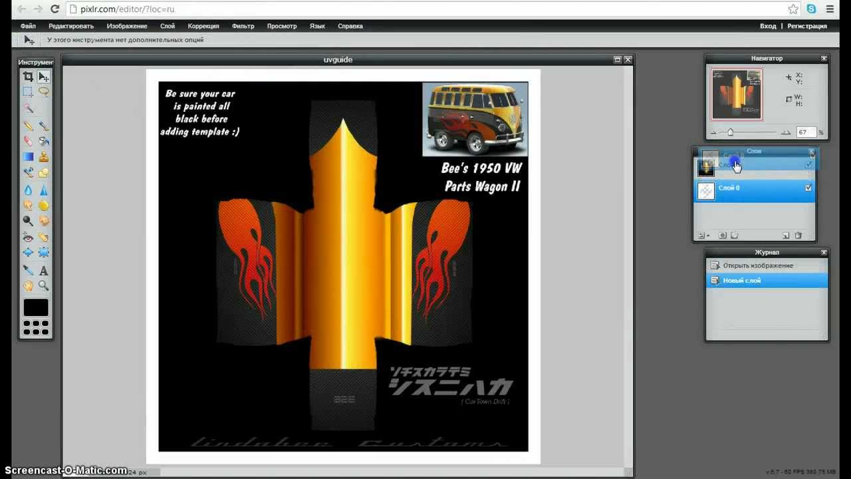851x479 pixels.
Task: Select the Hand pan tool
Action: click(28, 286)
